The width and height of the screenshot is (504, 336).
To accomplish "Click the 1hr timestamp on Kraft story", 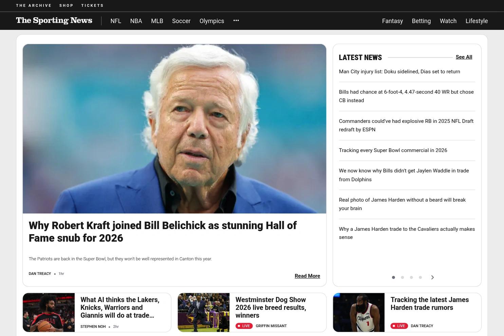I will 61,274.
